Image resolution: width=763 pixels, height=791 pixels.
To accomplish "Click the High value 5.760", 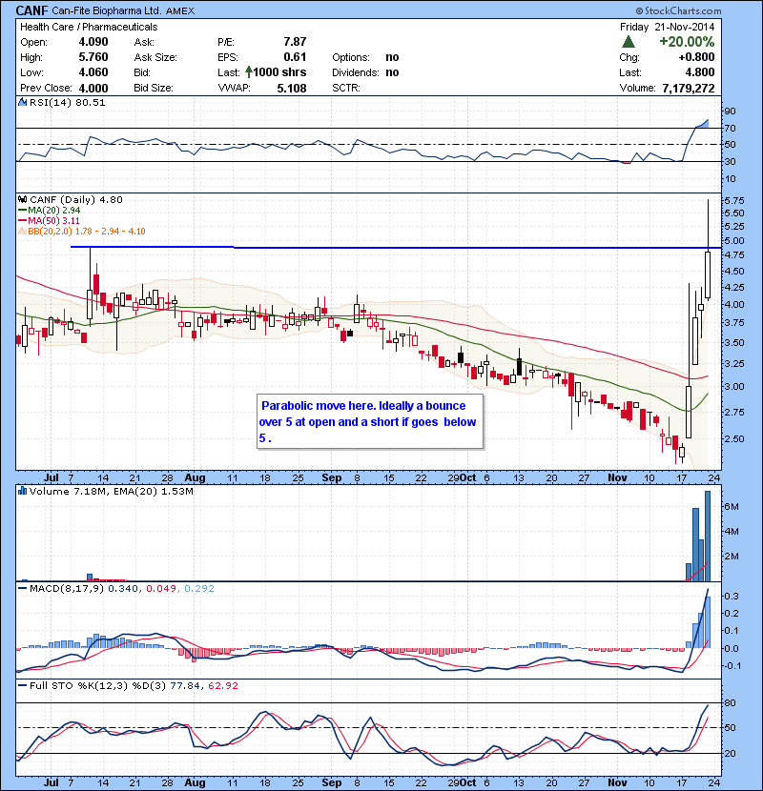I will pos(93,57).
